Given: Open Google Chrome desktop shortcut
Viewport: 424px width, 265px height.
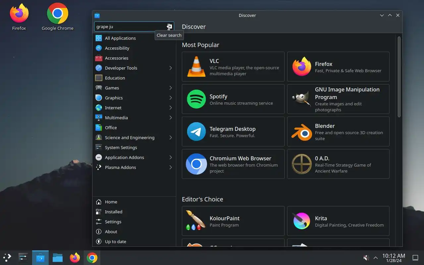Looking at the screenshot, I should pos(58,17).
